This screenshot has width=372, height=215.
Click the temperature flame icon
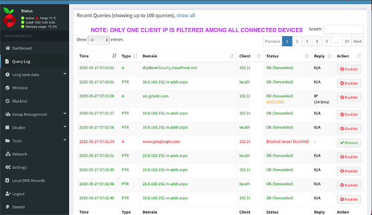(x=37, y=18)
